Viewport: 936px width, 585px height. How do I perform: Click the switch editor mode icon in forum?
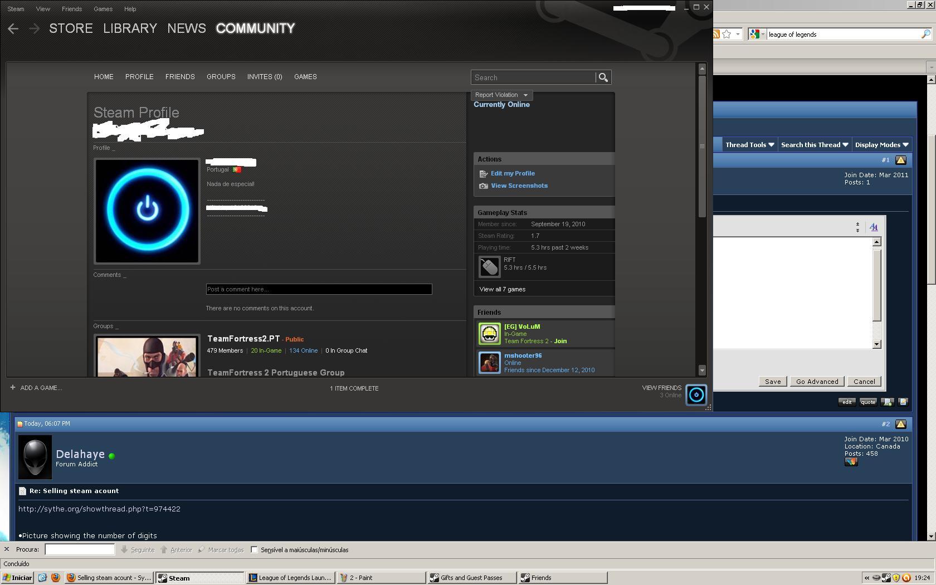tap(874, 227)
